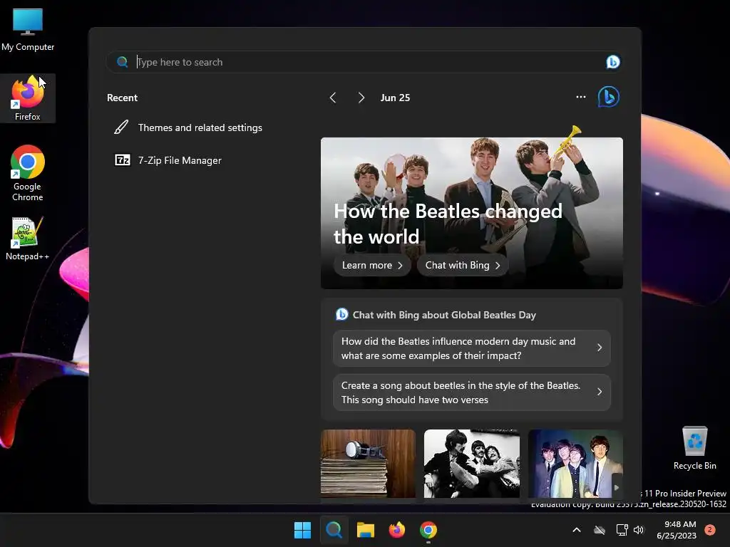Viewport: 730px width, 547px height.
Task: Click the Jun 25 date label
Action: pos(395,98)
